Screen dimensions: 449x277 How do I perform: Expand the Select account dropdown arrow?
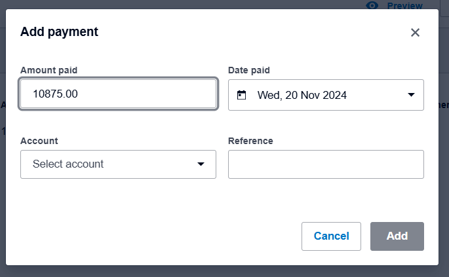(x=201, y=164)
